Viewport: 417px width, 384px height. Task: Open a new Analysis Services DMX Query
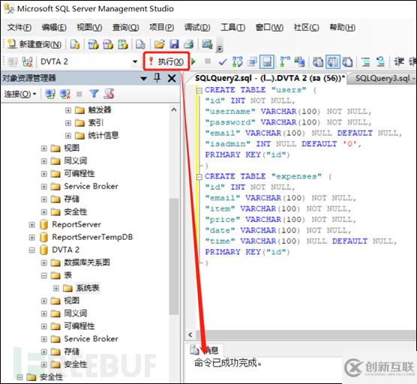pos(108,44)
